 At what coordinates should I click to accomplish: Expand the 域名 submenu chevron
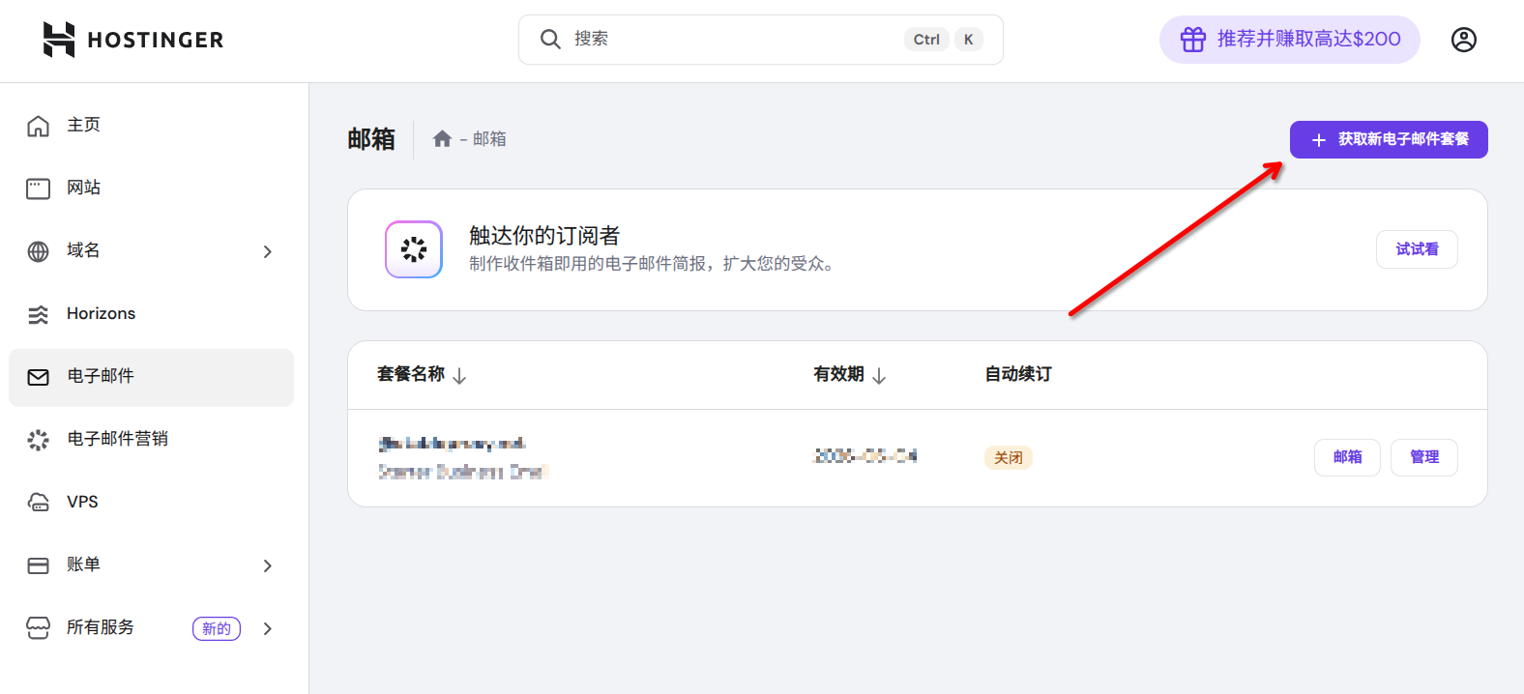click(268, 251)
